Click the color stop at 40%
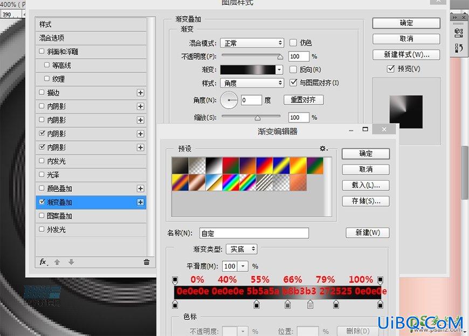This screenshot has height=336, width=469. (x=257, y=305)
